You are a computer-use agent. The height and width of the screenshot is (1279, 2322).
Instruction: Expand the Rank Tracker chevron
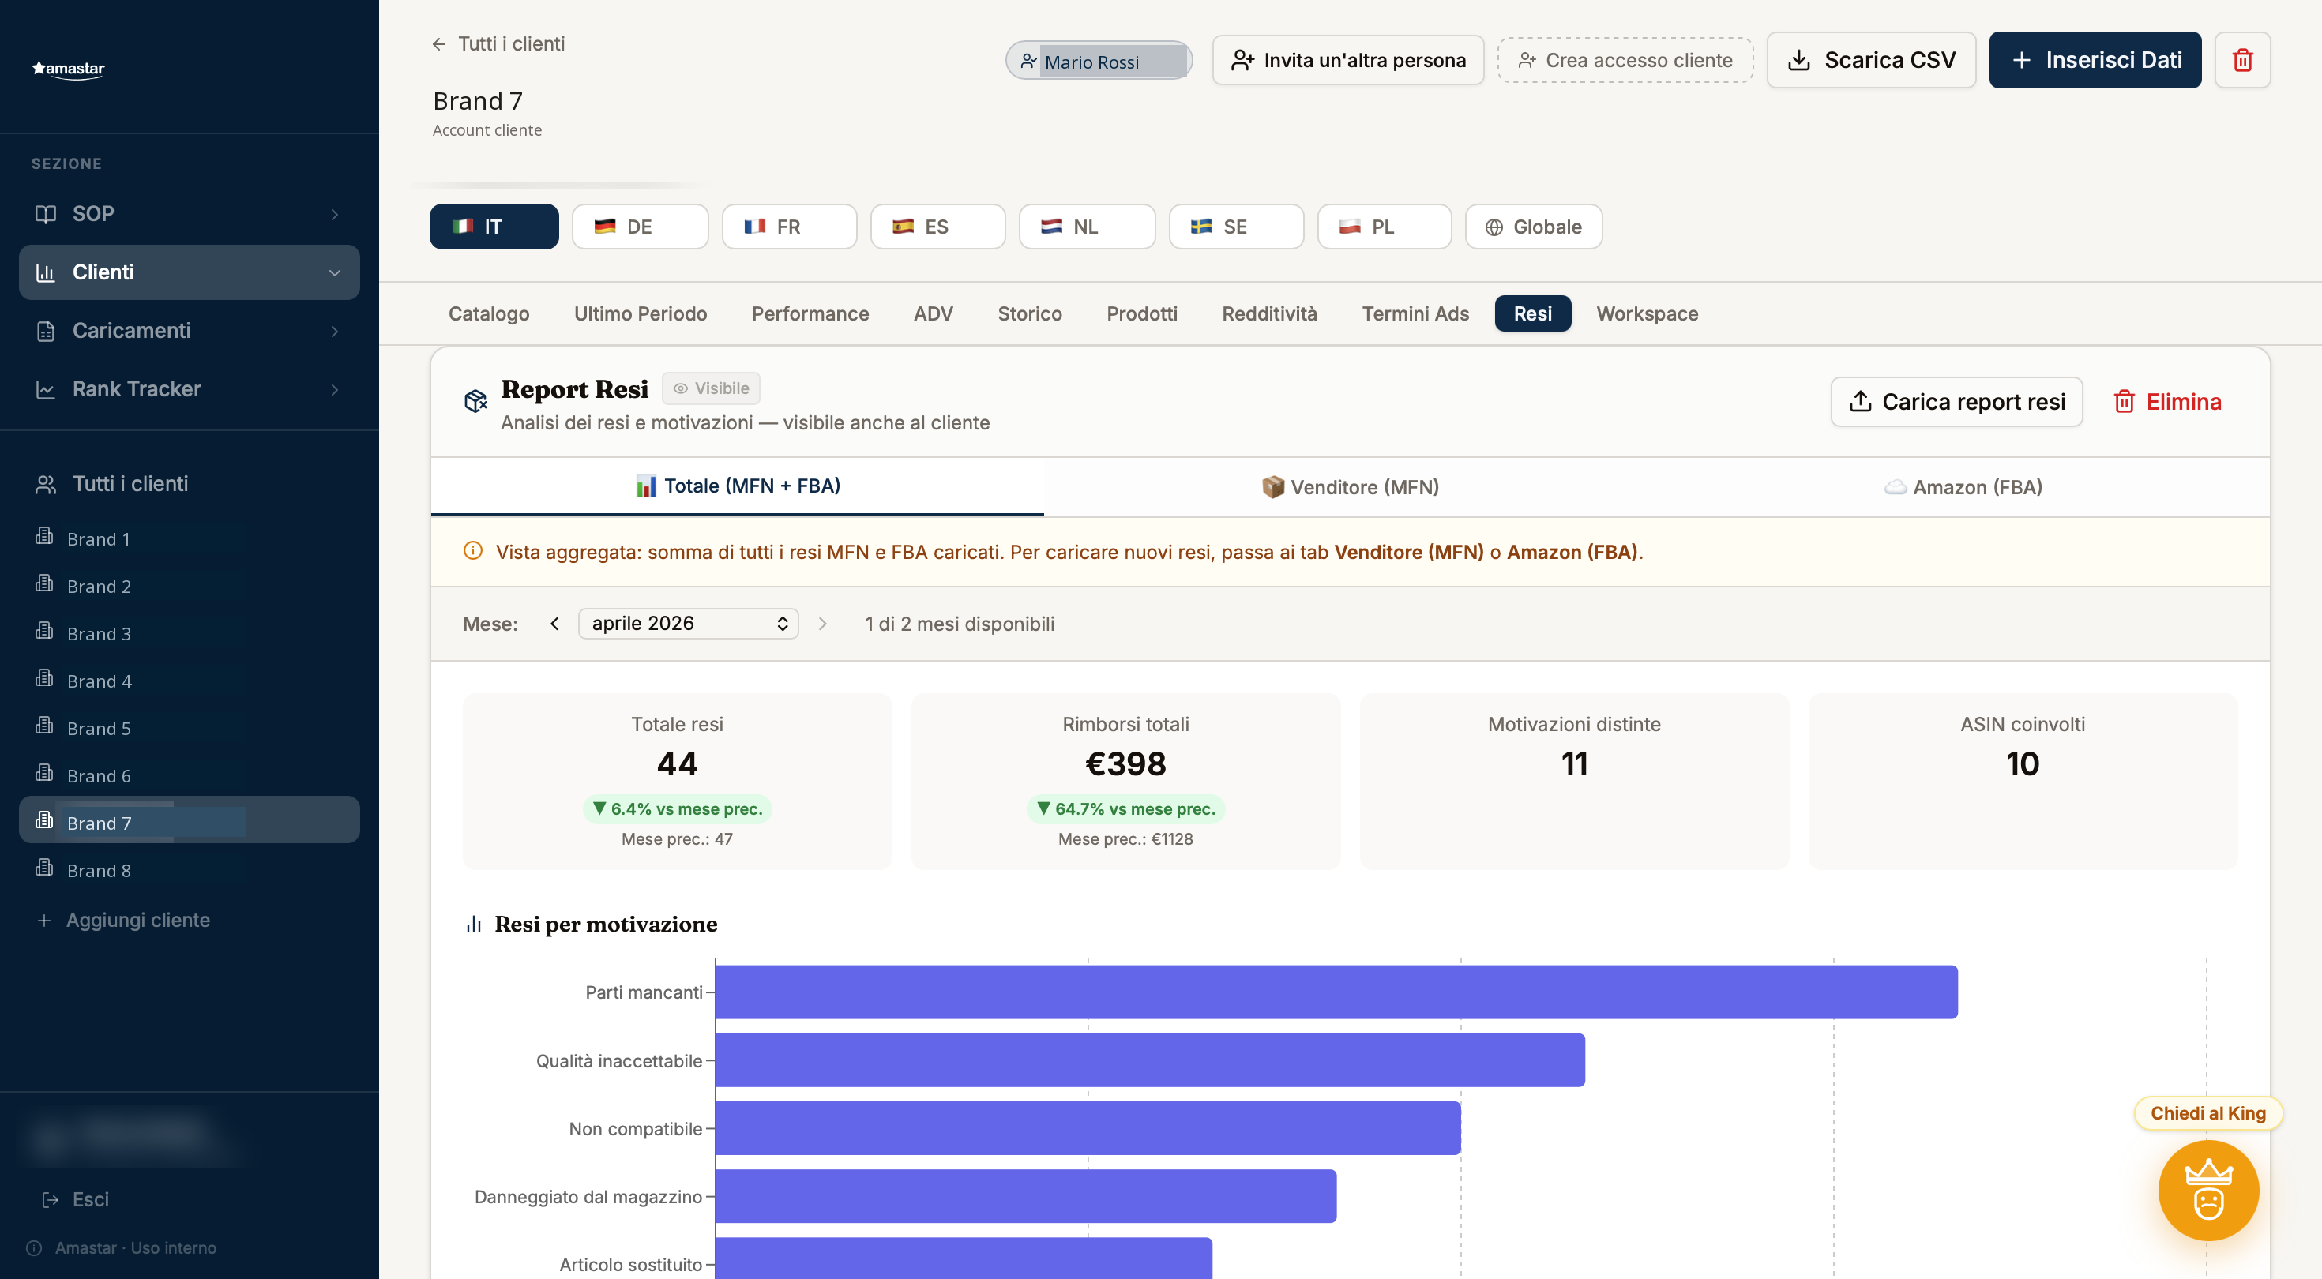coord(334,389)
